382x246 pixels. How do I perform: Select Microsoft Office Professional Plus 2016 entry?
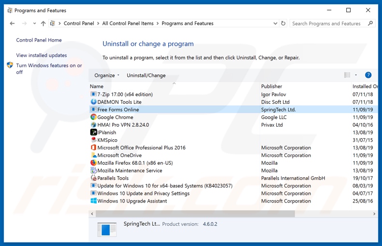point(141,147)
